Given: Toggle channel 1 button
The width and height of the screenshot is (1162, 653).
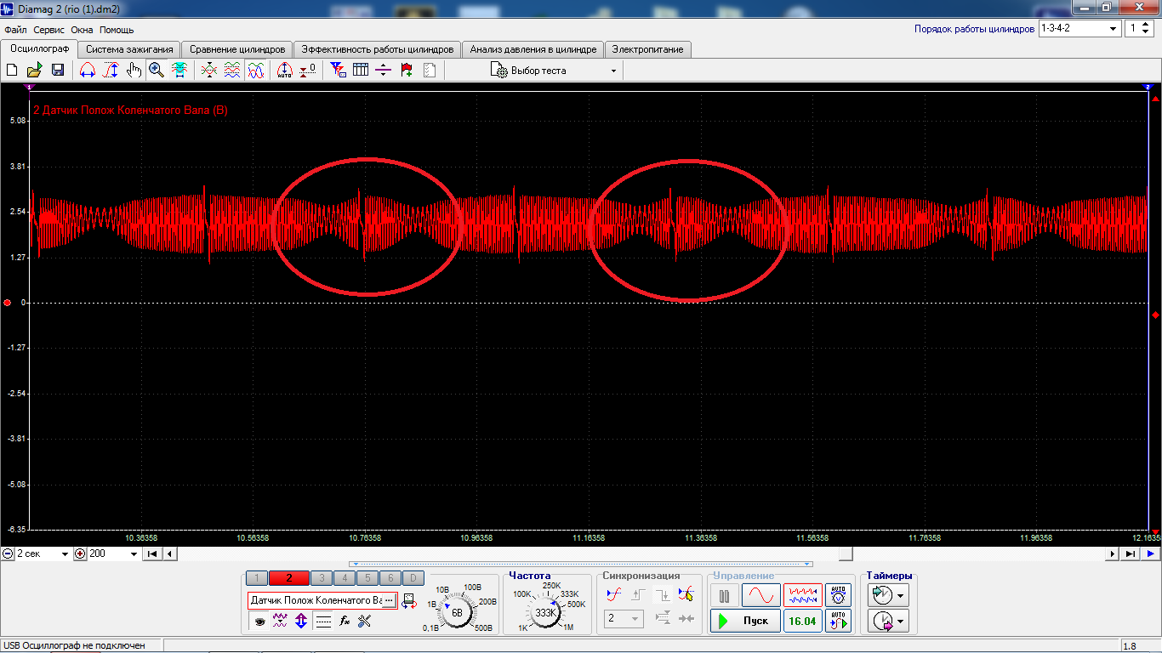Looking at the screenshot, I should click(257, 578).
